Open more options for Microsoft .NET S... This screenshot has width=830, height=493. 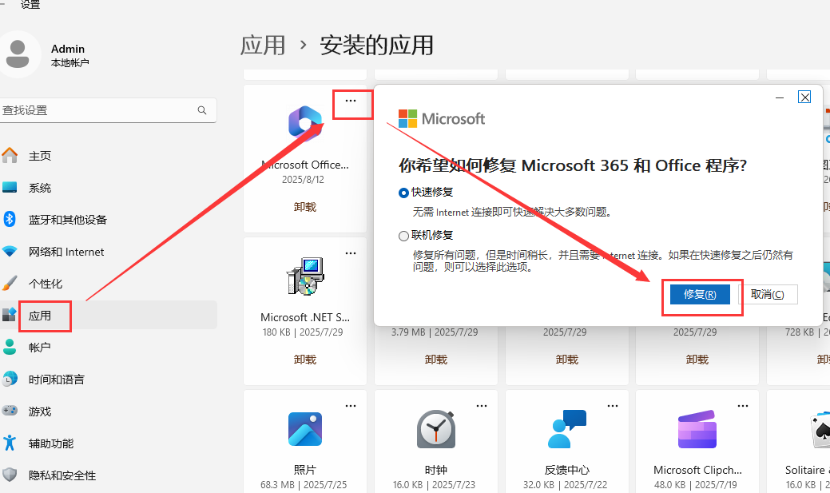351,253
